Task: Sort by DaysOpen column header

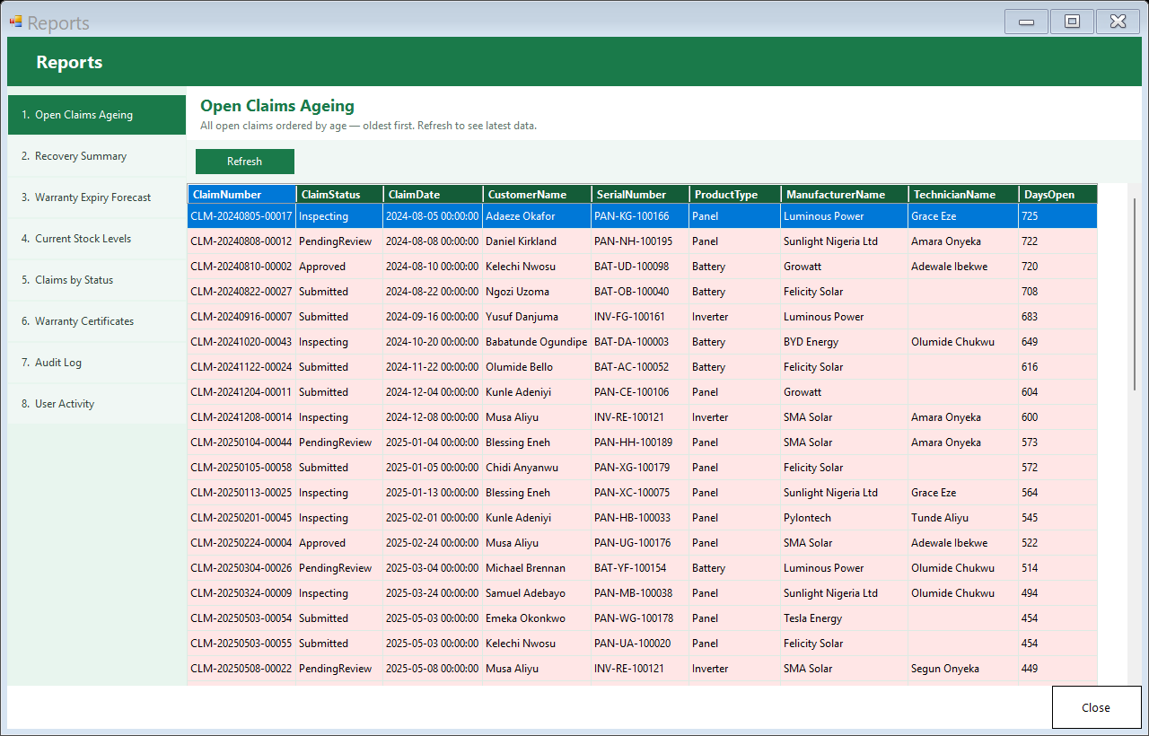Action: click(1057, 194)
